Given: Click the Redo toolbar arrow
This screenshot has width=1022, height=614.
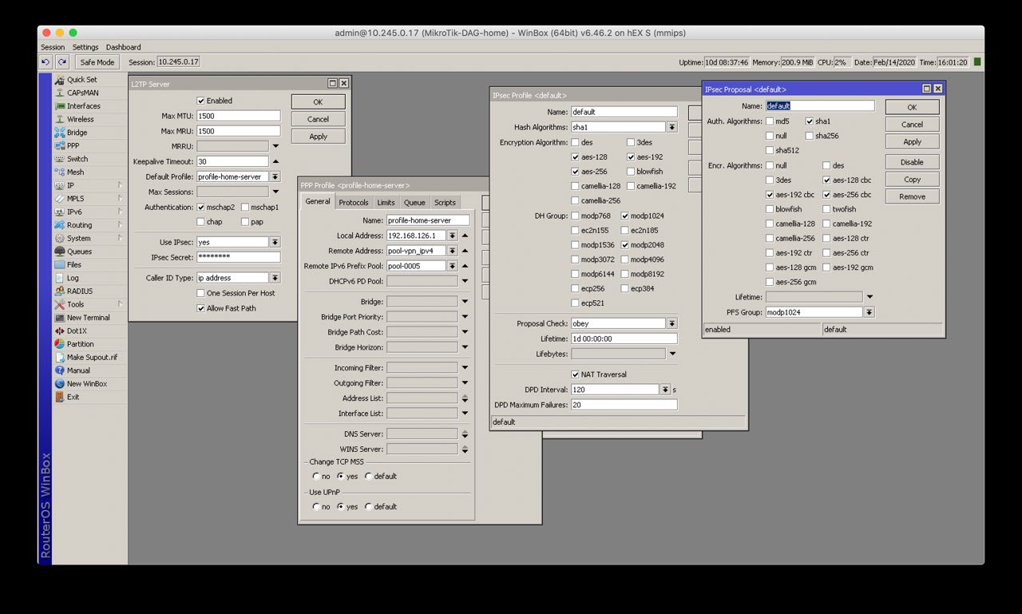Looking at the screenshot, I should pos(62,62).
